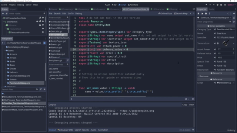Open the Animation bottom panel
This screenshot has height=133, width=237.
[x=103, y=130]
